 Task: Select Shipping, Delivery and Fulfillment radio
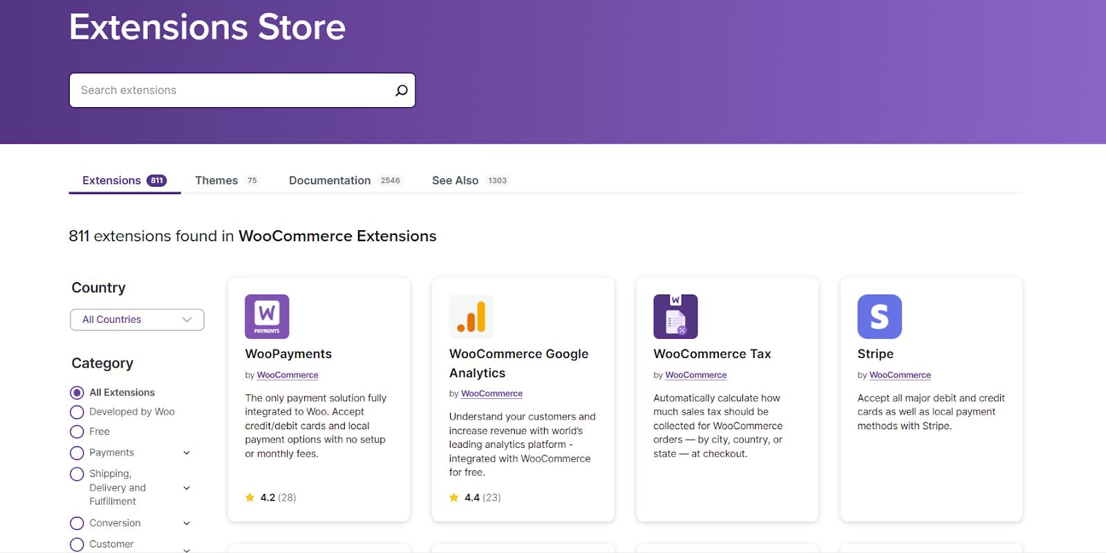click(x=77, y=474)
